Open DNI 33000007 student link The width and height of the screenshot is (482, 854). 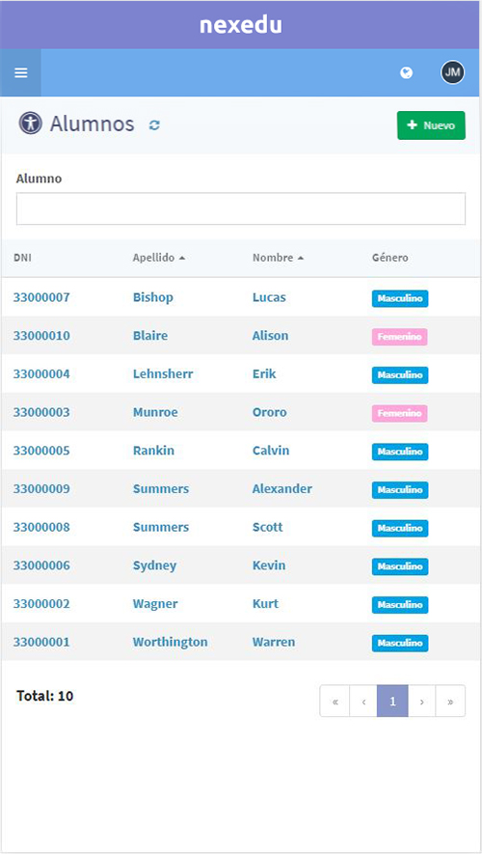(41, 297)
